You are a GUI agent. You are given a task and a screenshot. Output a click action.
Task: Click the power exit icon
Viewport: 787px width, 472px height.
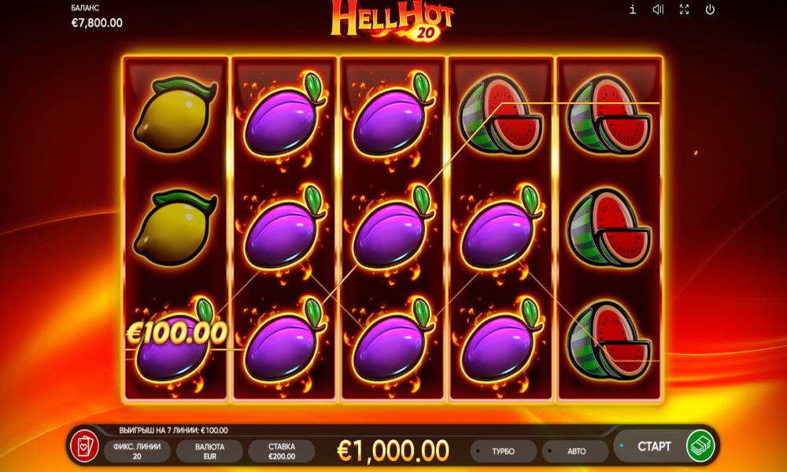point(710,9)
